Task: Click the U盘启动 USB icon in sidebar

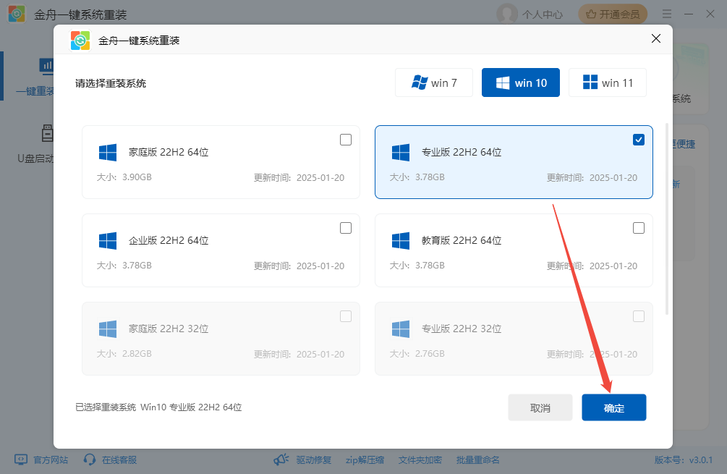Action: [47, 133]
